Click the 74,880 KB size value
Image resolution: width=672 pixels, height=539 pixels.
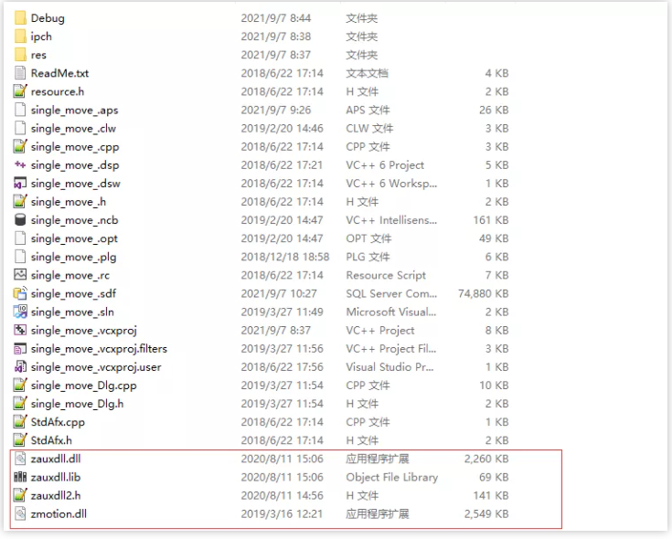point(484,293)
